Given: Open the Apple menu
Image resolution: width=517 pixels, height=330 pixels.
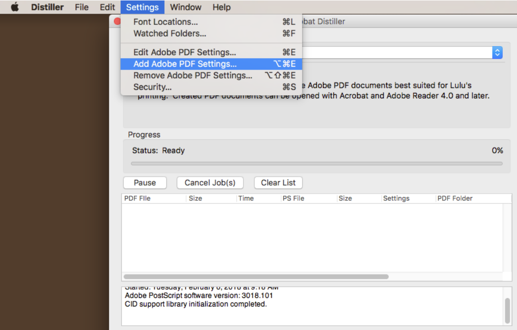Looking at the screenshot, I should click(x=15, y=7).
